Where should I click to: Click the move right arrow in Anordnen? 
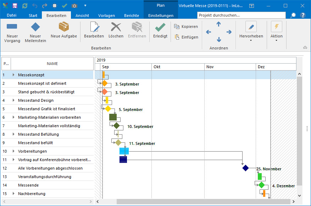coord(229,32)
